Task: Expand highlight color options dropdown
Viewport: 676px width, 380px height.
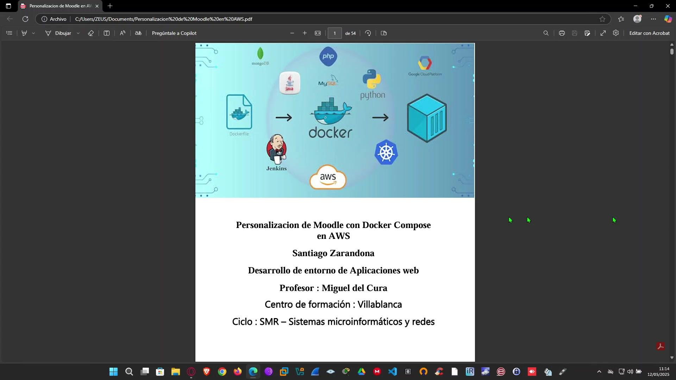Action: [33, 33]
